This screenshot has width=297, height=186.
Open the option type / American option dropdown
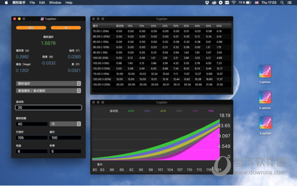pyautogui.click(x=49, y=91)
